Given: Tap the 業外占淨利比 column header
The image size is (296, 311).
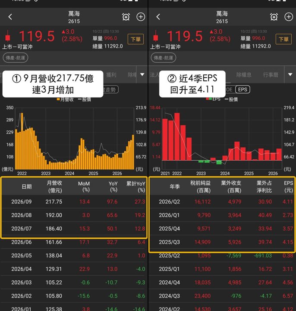Looking at the screenshot, I should 265,187.
